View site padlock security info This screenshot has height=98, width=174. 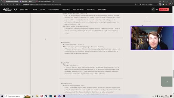point(22,4)
